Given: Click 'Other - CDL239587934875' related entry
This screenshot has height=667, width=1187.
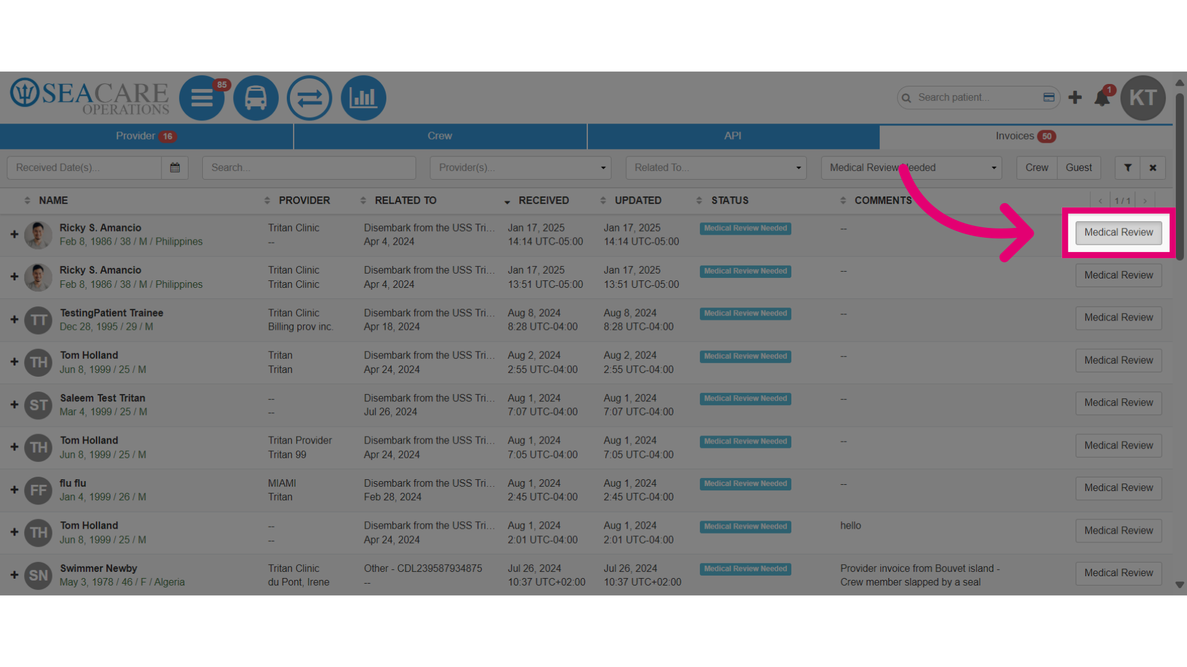Looking at the screenshot, I should pos(423,569).
